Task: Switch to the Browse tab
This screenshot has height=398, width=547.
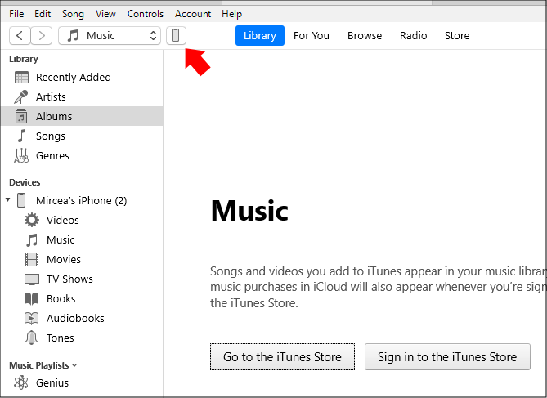Action: (365, 36)
